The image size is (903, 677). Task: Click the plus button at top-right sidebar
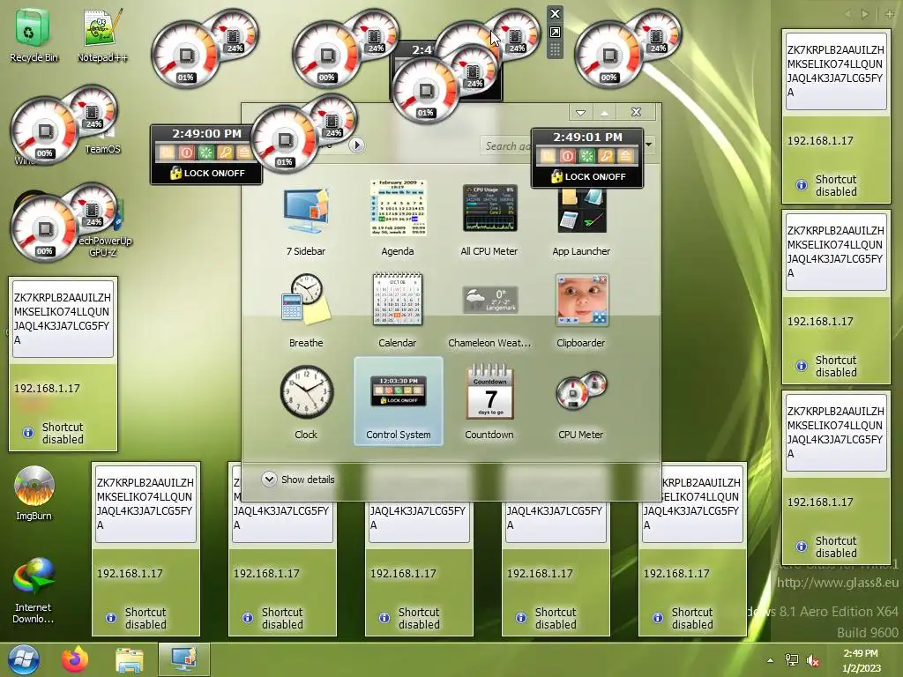tap(891, 14)
